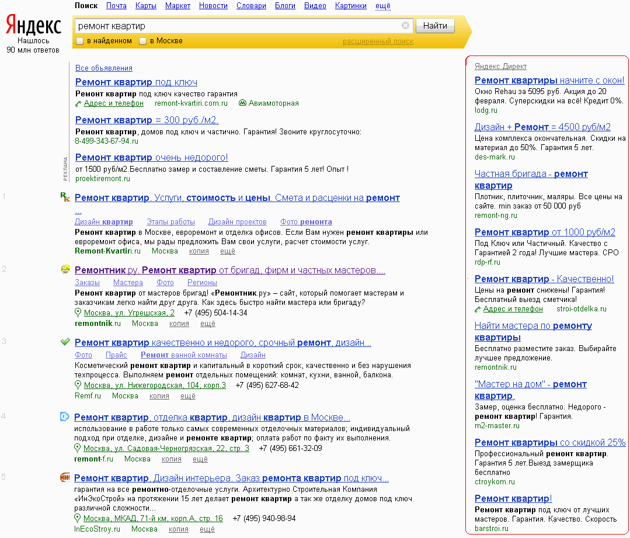Open cached 'копия' of remontnik.ru result

tap(179, 323)
